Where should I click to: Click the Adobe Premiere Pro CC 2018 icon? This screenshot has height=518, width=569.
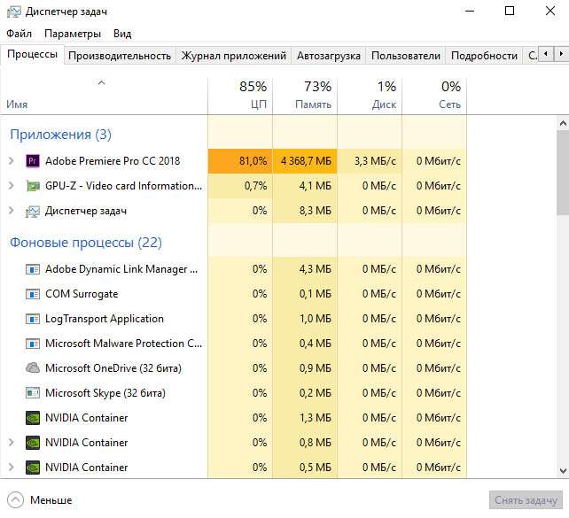tap(33, 161)
